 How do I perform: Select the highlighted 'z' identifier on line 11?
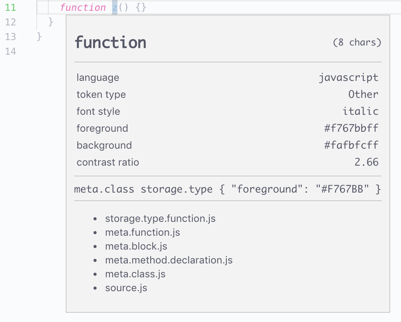coord(115,8)
